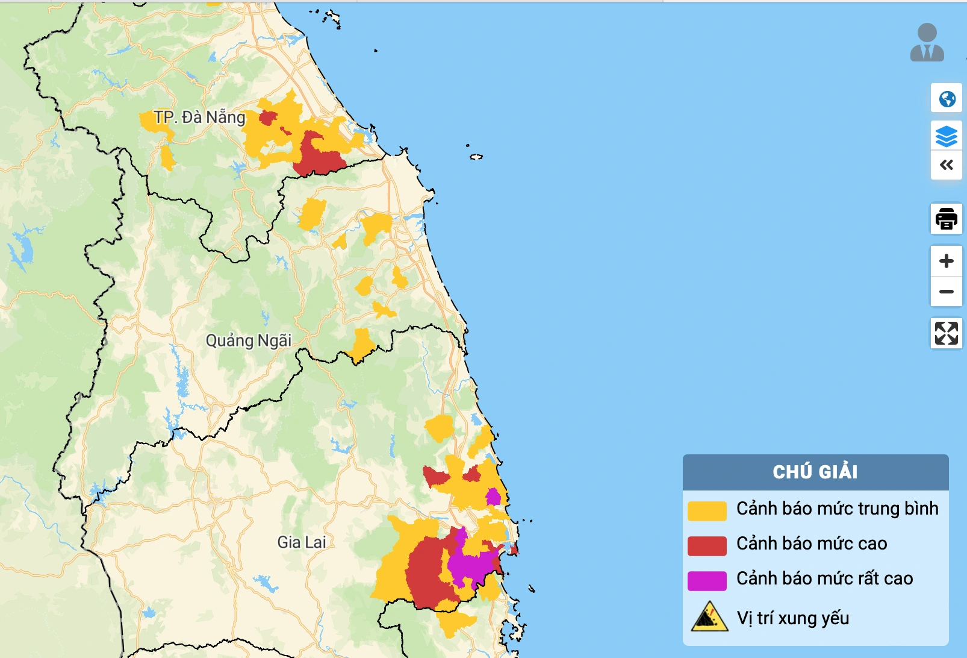Click the yellow medium warning swatch

(x=707, y=510)
